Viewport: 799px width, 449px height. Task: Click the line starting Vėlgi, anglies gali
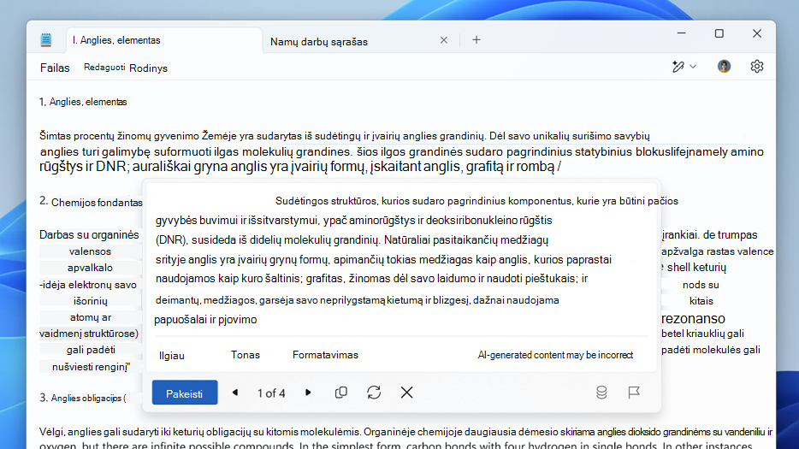(405, 432)
